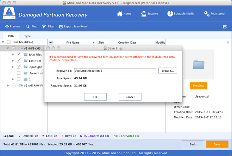The image size is (232, 156).
Task: Click the orange Save button
Action: [217, 144]
